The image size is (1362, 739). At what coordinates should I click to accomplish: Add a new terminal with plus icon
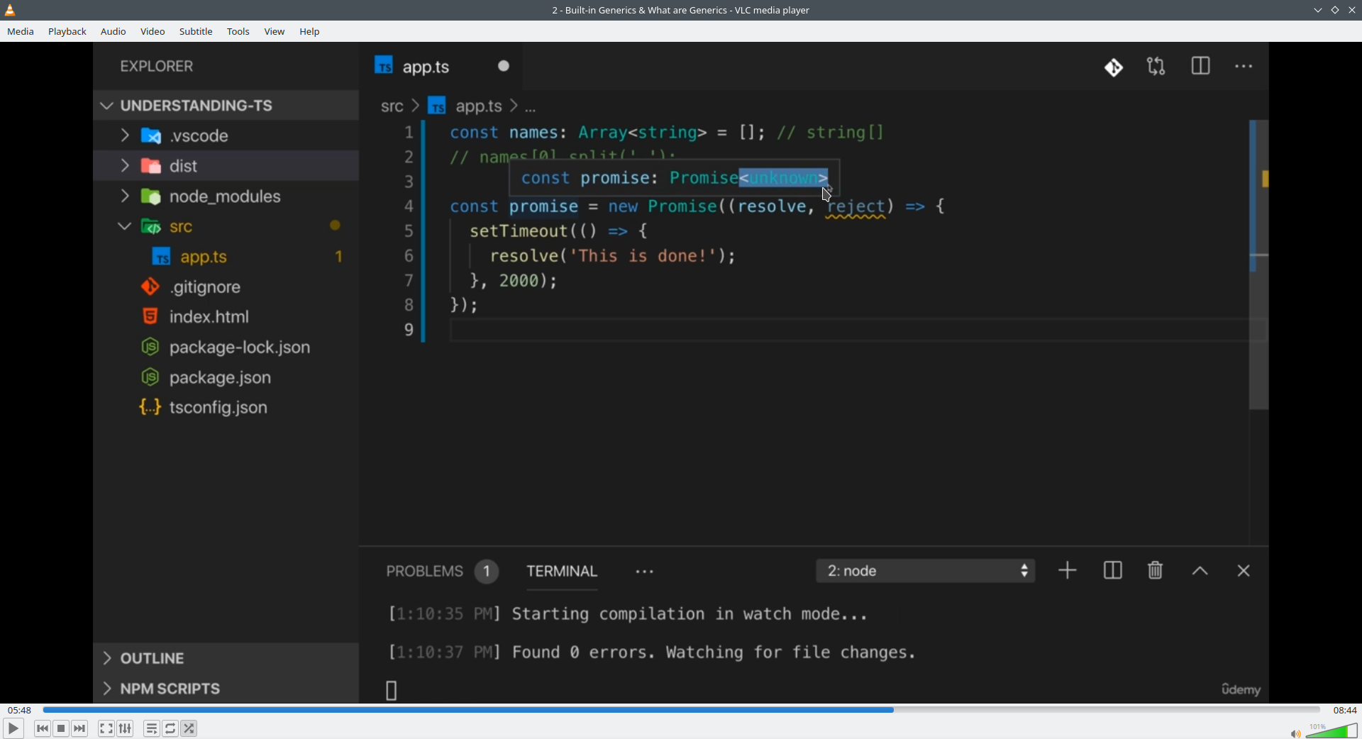click(1068, 572)
